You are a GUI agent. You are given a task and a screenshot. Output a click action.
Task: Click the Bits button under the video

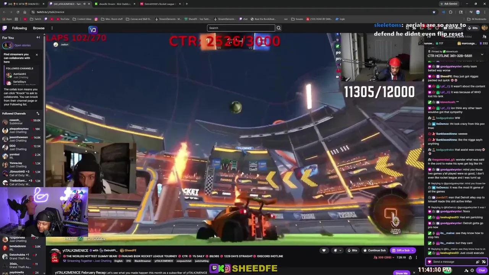(x=352, y=251)
